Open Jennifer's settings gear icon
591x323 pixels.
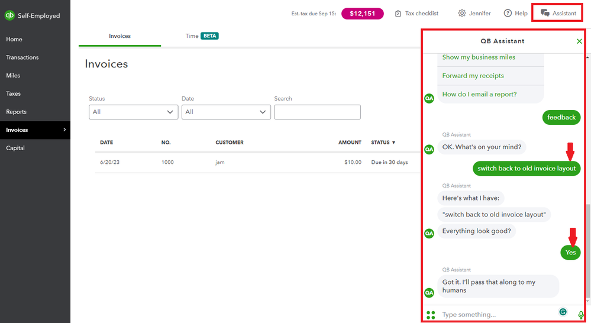(x=462, y=14)
